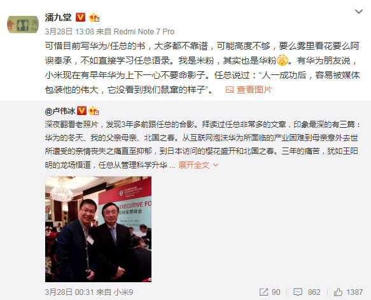Screen dimensions: 371x300
Task: Enlarge the group photo thumbnail
Action: coord(98,229)
